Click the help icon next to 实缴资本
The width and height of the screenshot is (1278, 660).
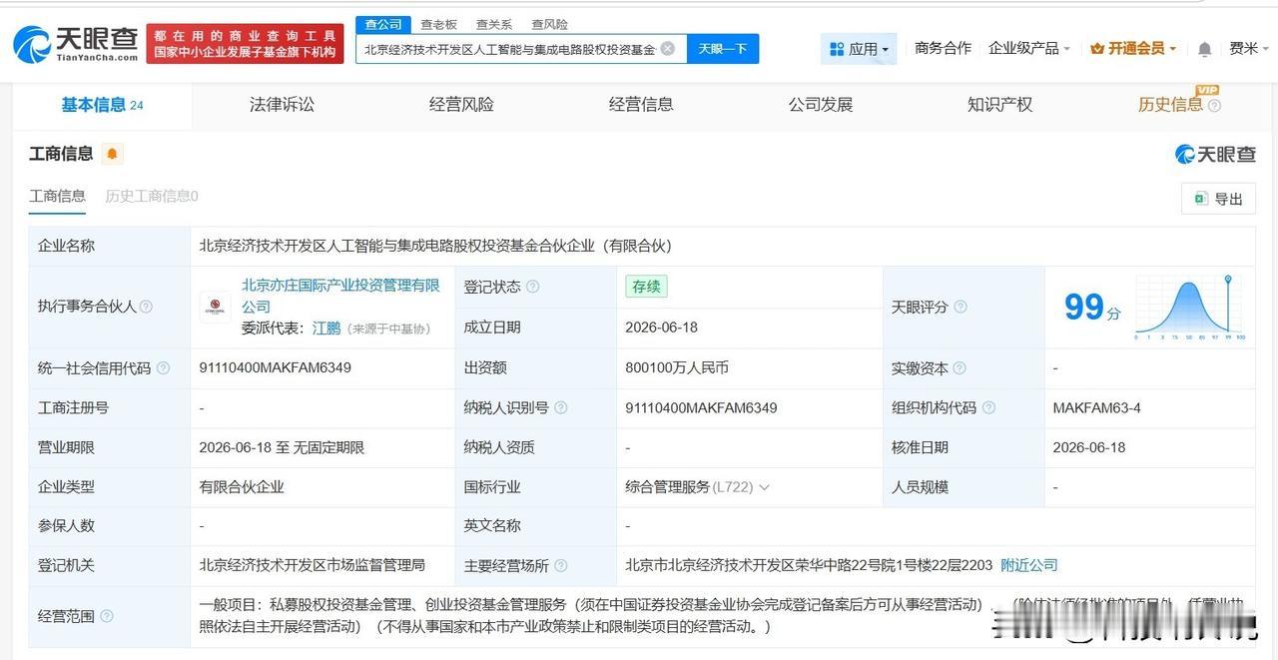(960, 368)
